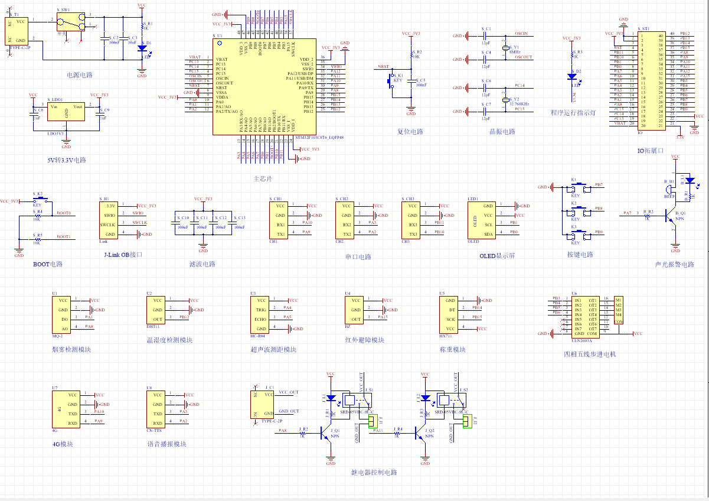The width and height of the screenshot is (709, 501).
Task: Select the U5 HX711 weighing block
Action: [x=449, y=315]
